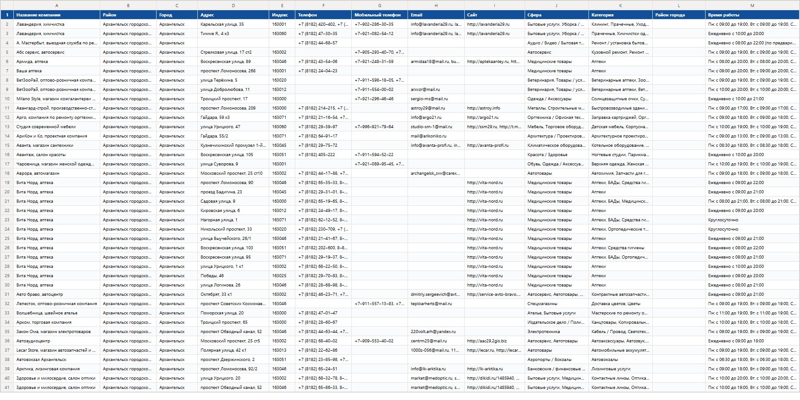The image size is (800, 400).
Task: Click the phone cell "+7 (8182) 24–04–23"
Action: (x=323, y=71)
